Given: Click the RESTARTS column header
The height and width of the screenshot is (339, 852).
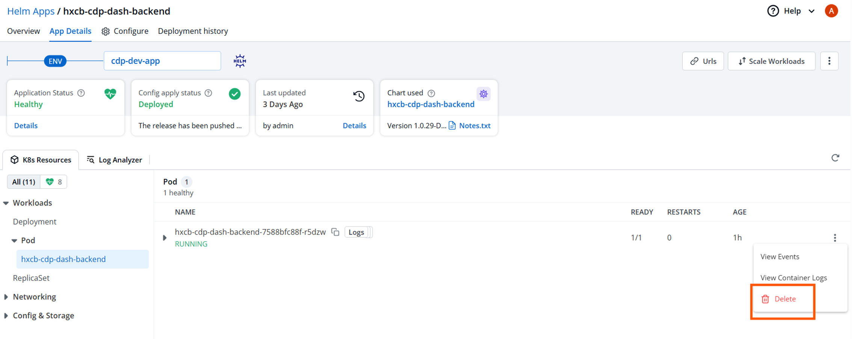Looking at the screenshot, I should pos(684,212).
